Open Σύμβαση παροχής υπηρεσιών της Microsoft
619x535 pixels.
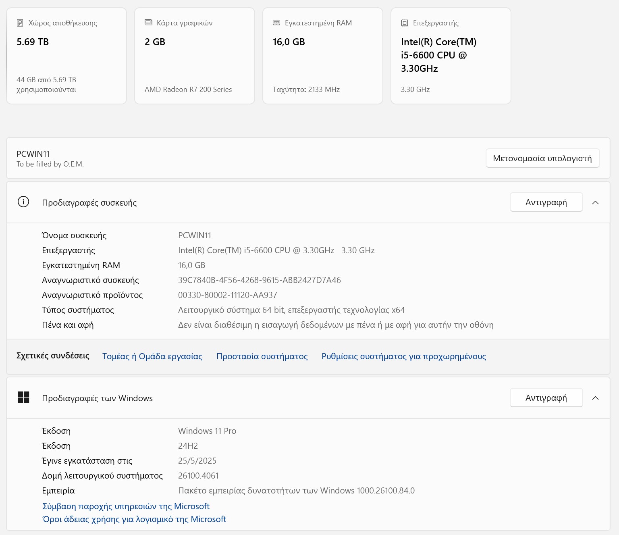click(126, 506)
